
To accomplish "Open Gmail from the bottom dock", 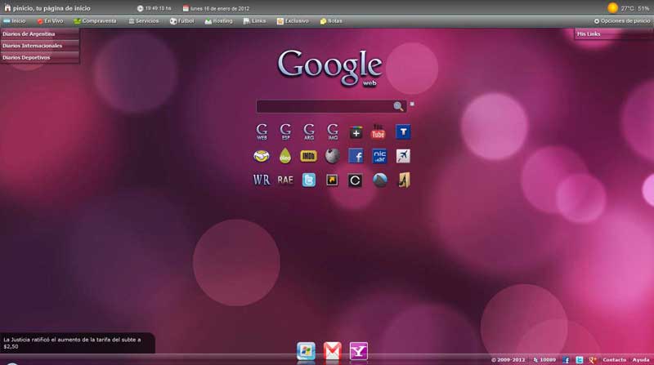I will pyautogui.click(x=332, y=351).
